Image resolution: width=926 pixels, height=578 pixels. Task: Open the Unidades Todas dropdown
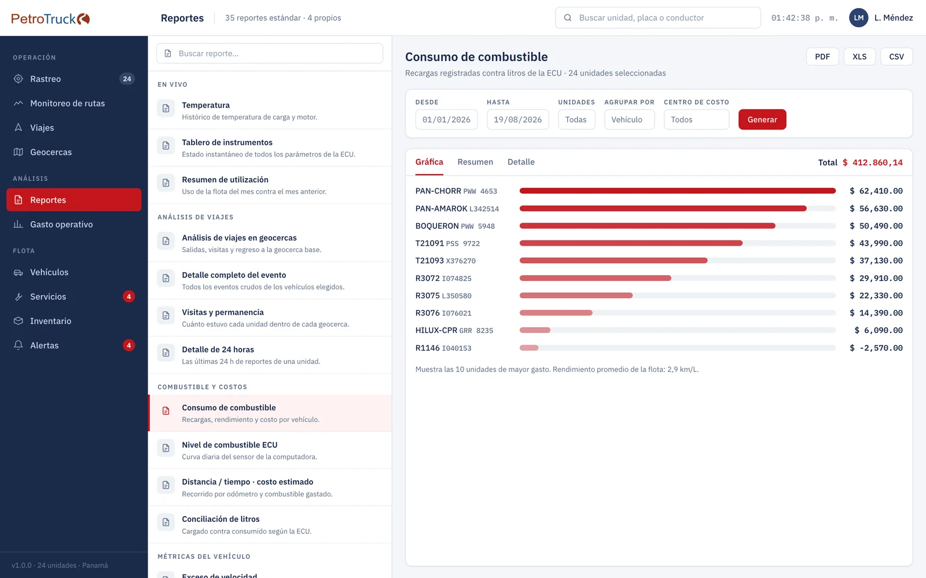click(576, 120)
